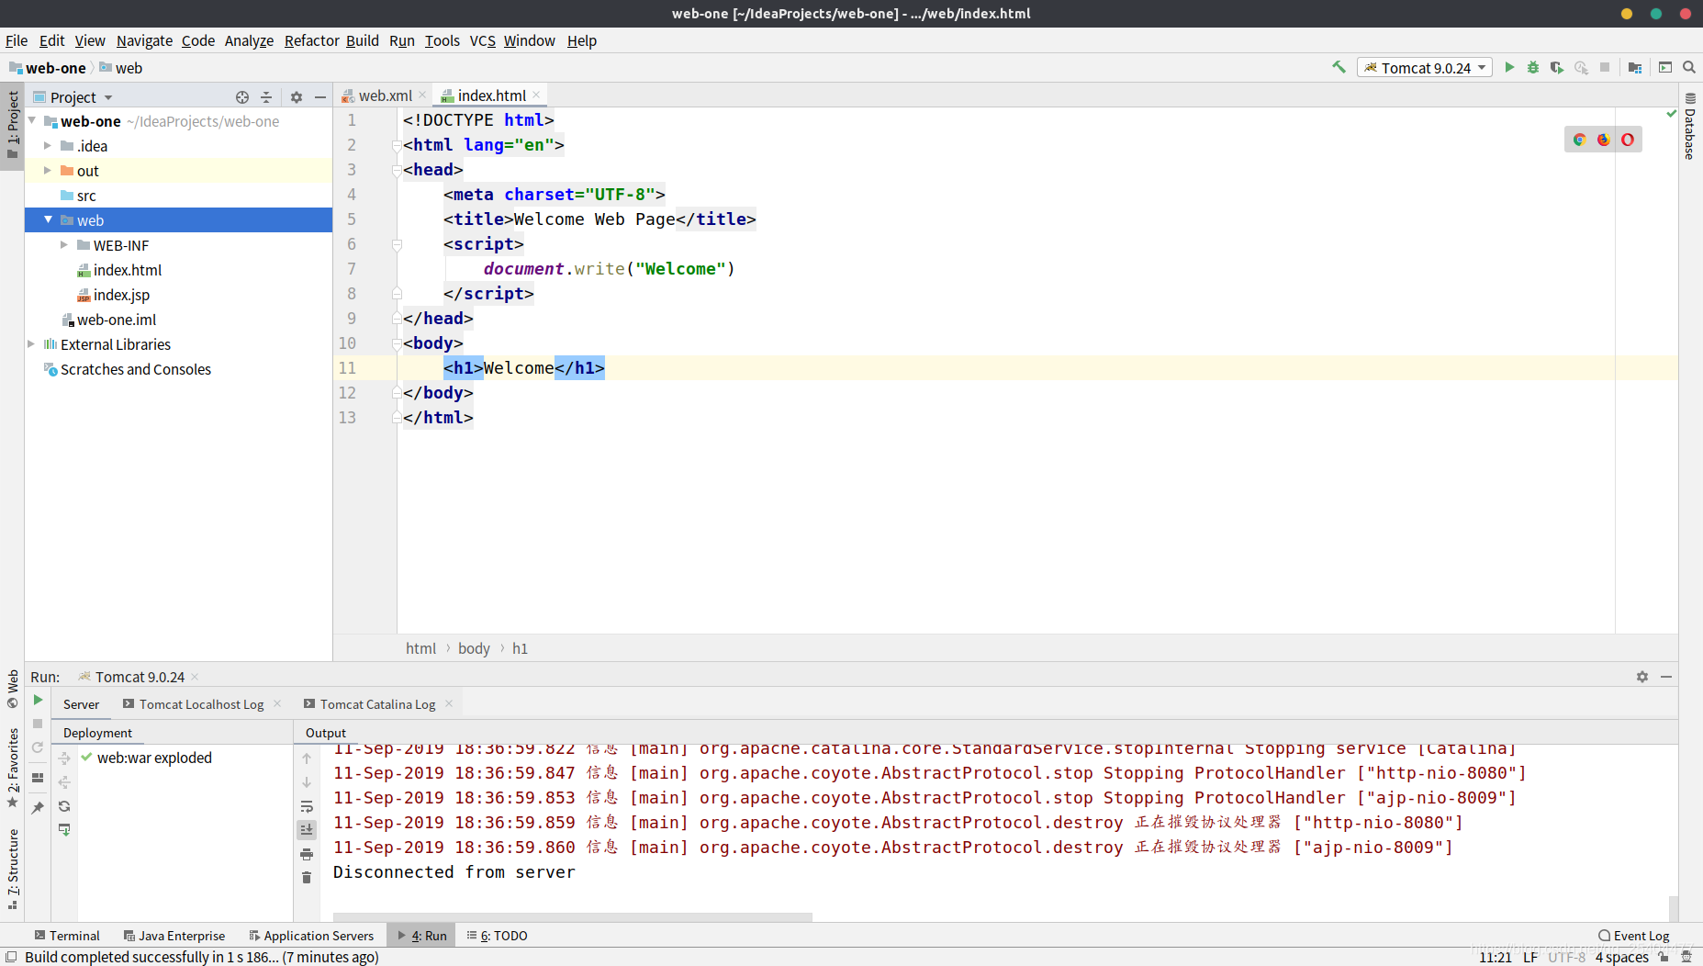Select index.jsp in the project tree
Screen dimensions: 1703x966
(121, 295)
